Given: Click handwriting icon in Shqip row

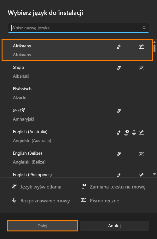Looking at the screenshot, I should tap(142, 68).
